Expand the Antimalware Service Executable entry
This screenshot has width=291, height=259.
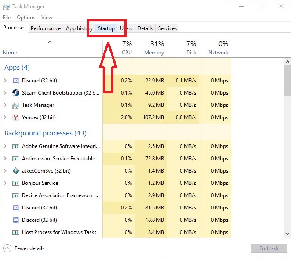point(5,159)
